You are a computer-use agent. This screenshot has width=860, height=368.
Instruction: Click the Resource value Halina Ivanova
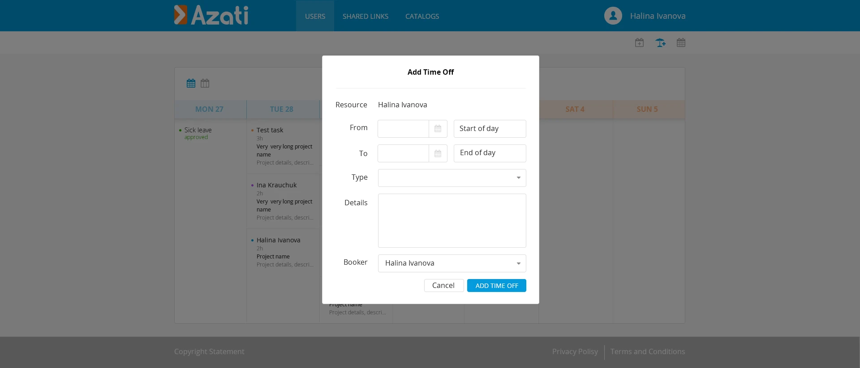coord(403,105)
